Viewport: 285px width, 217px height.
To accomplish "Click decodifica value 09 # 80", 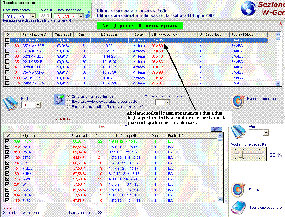I will (x=157, y=46).
